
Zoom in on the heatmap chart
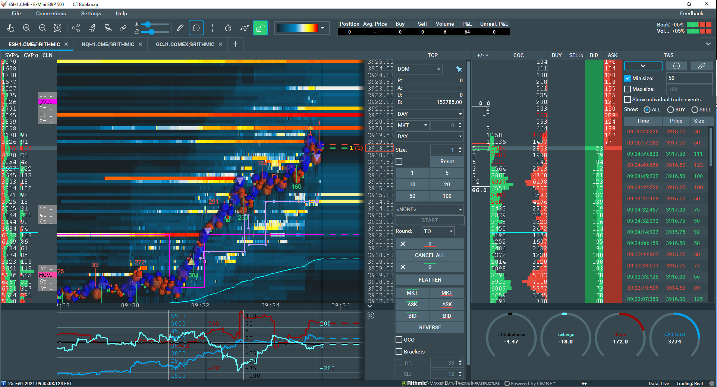tap(26, 28)
